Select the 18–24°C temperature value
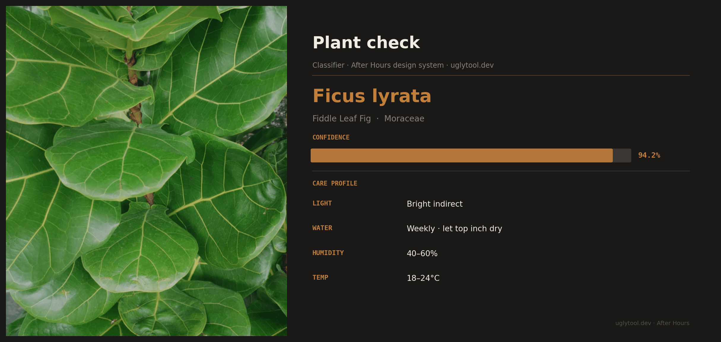The image size is (721, 342). click(423, 278)
